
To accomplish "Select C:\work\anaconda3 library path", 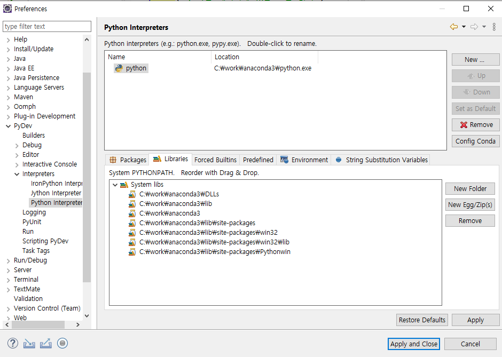I will pos(170,213).
